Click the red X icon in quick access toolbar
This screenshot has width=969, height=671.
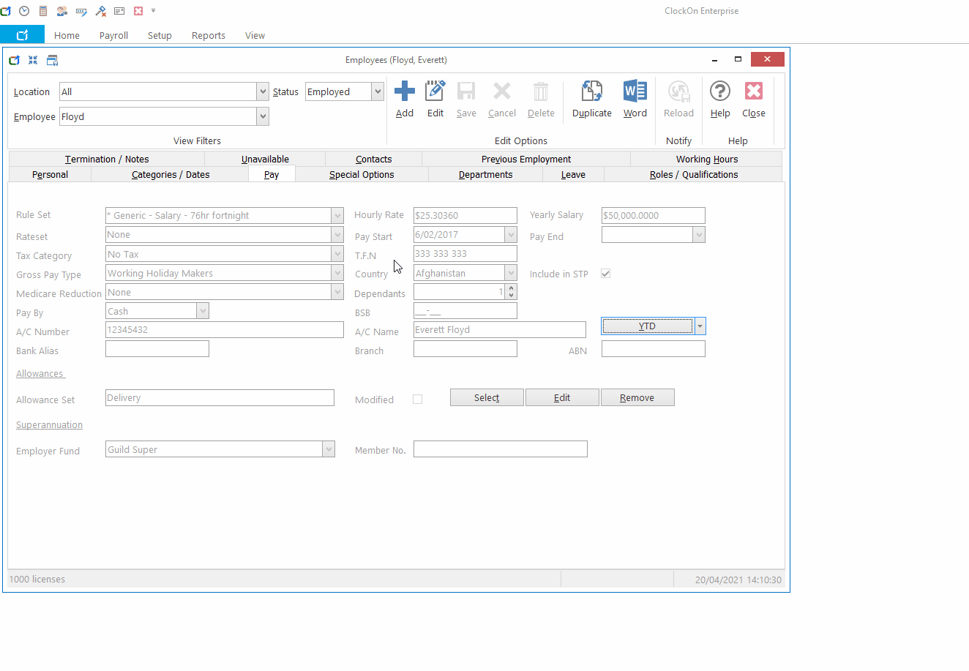[138, 11]
